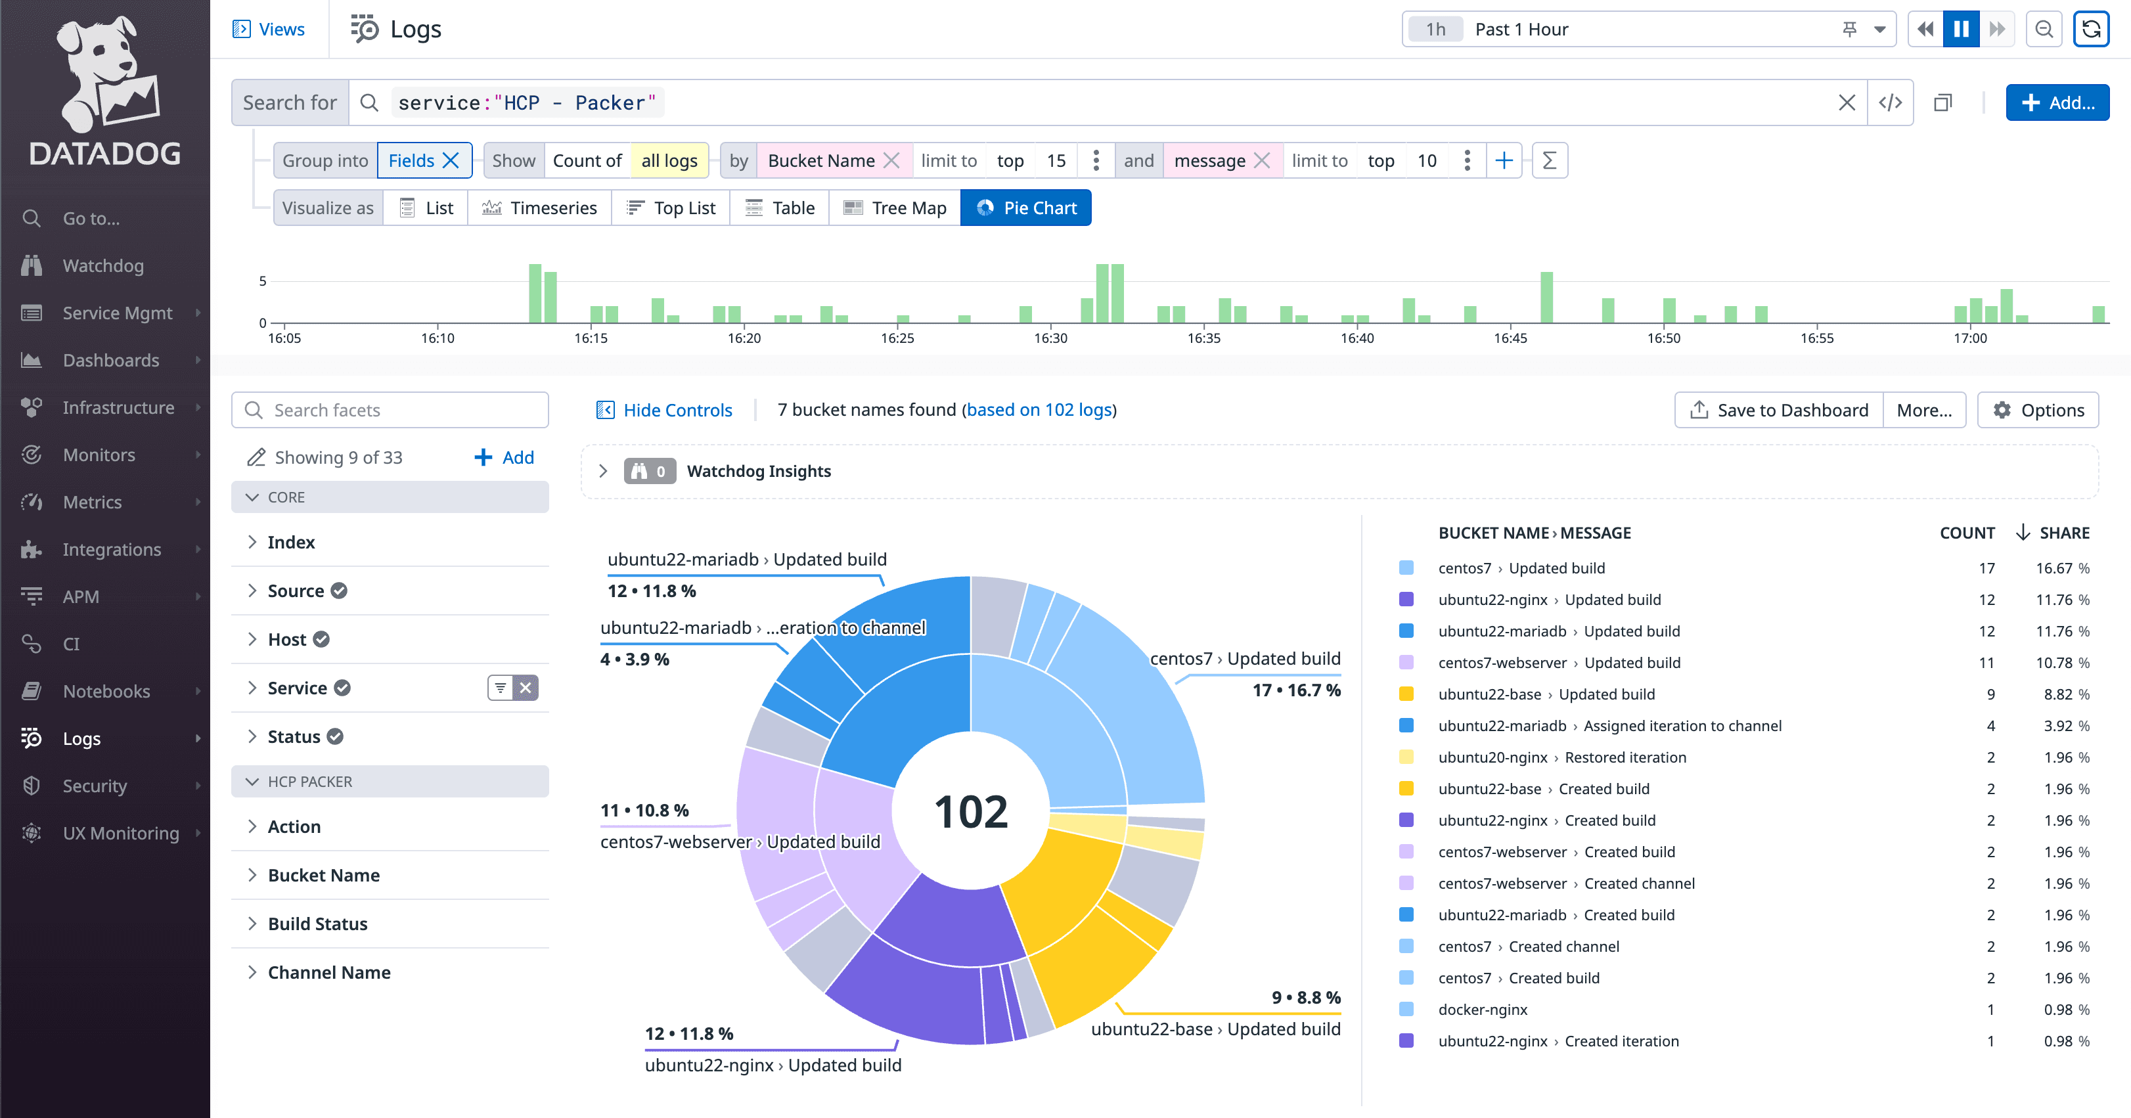
Task: Switch to the Tree Map visualization
Action: point(894,208)
